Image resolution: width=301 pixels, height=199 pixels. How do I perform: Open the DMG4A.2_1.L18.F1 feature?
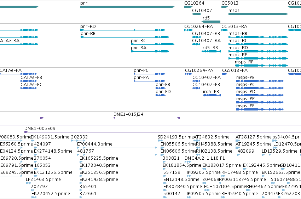(243, 162)
